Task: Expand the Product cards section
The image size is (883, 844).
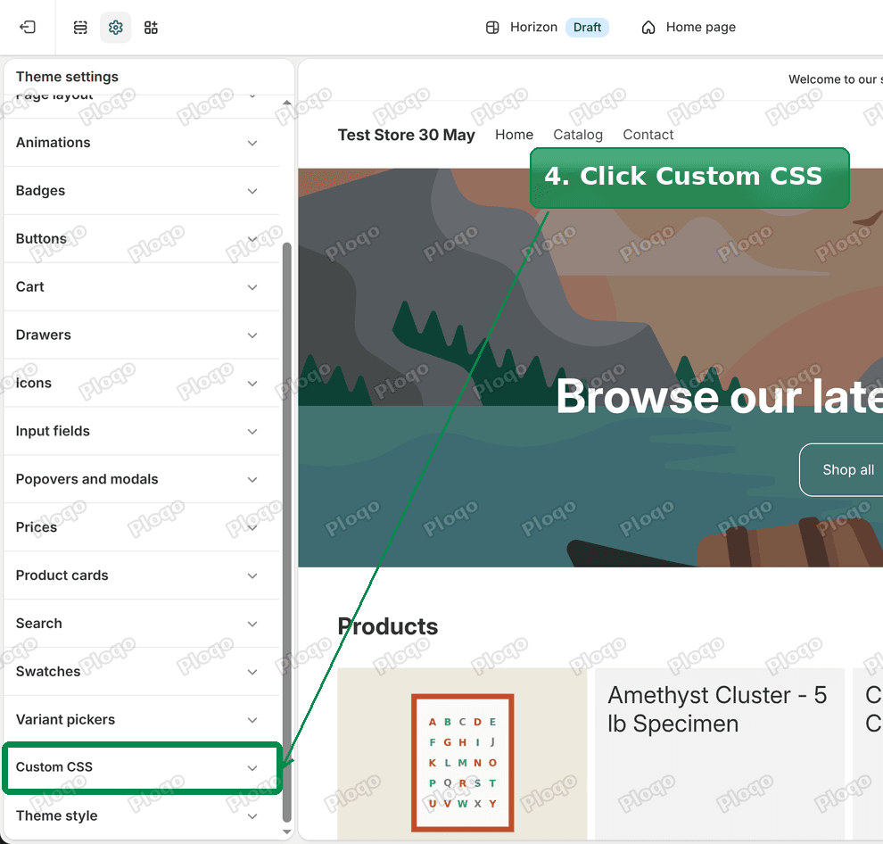Action: (141, 575)
